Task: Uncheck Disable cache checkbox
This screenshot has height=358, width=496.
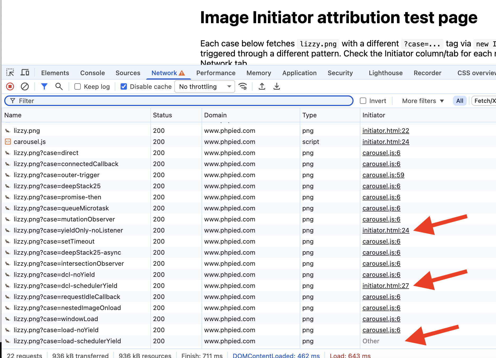Action: coord(124,86)
